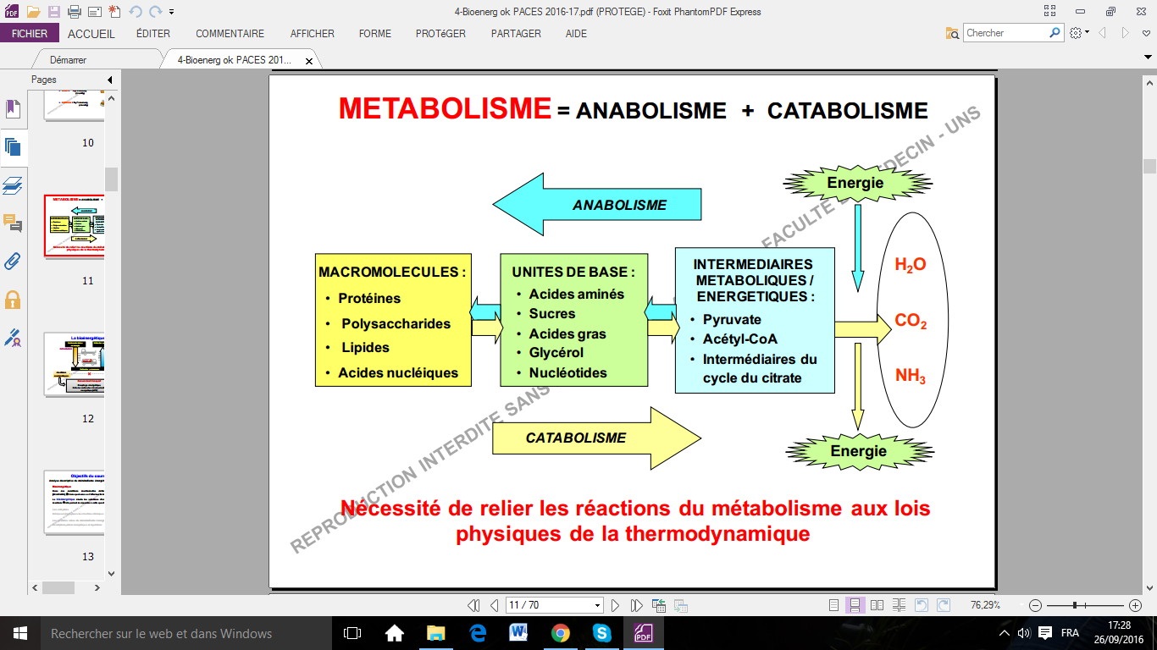This screenshot has height=650, width=1157.
Task: Open the Bookmarks panel icon
Action: coord(13,109)
